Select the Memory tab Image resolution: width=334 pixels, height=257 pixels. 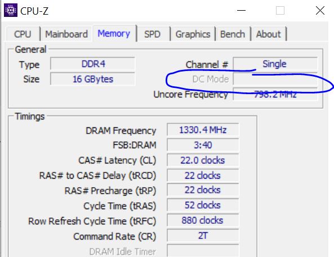[114, 33]
